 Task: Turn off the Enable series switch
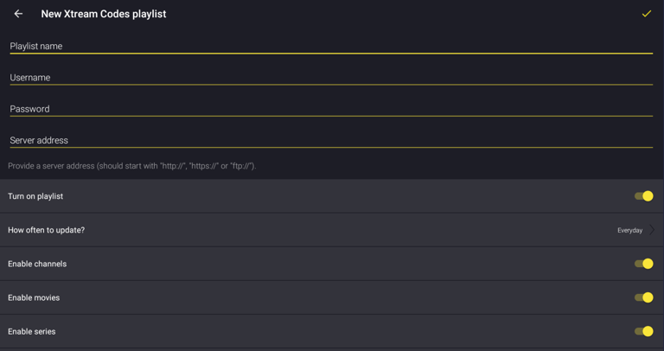coord(644,331)
